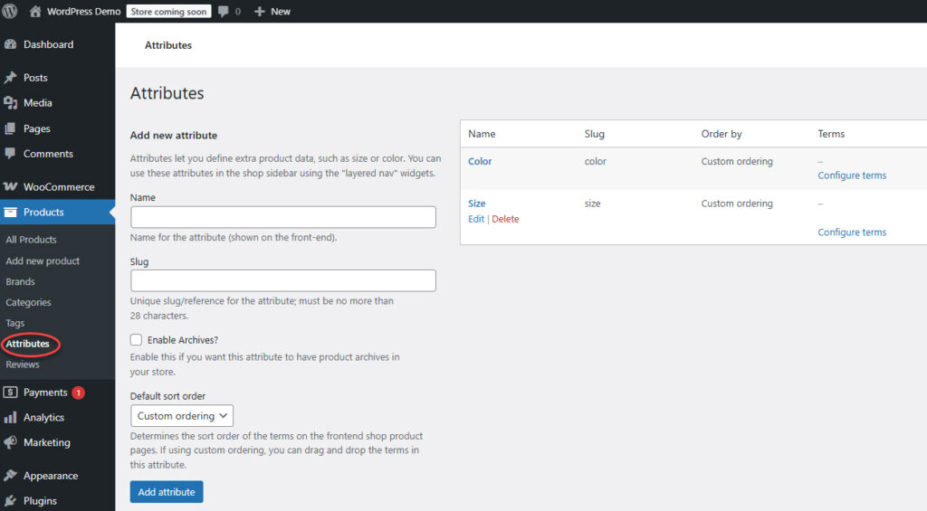Screen dimensions: 927x511
Task: Open the WordPress Demo site link
Action: [x=83, y=11]
